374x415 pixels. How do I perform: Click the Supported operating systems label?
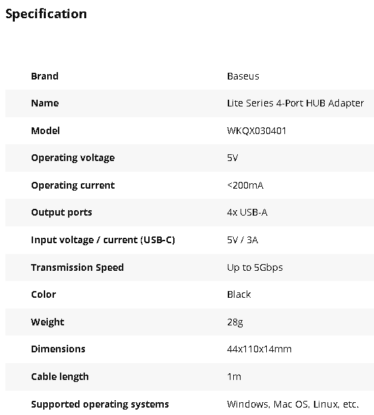point(100,404)
